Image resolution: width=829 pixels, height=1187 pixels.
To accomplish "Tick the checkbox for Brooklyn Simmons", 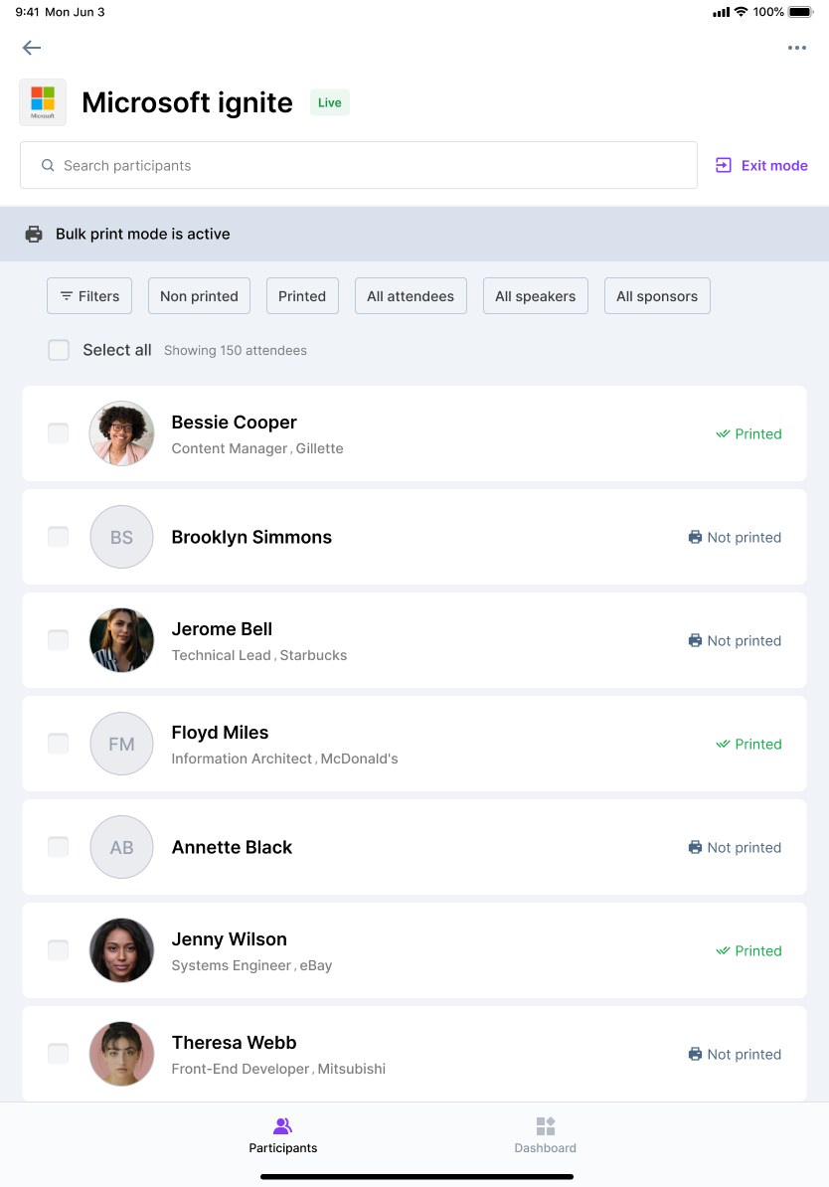I will tap(59, 537).
